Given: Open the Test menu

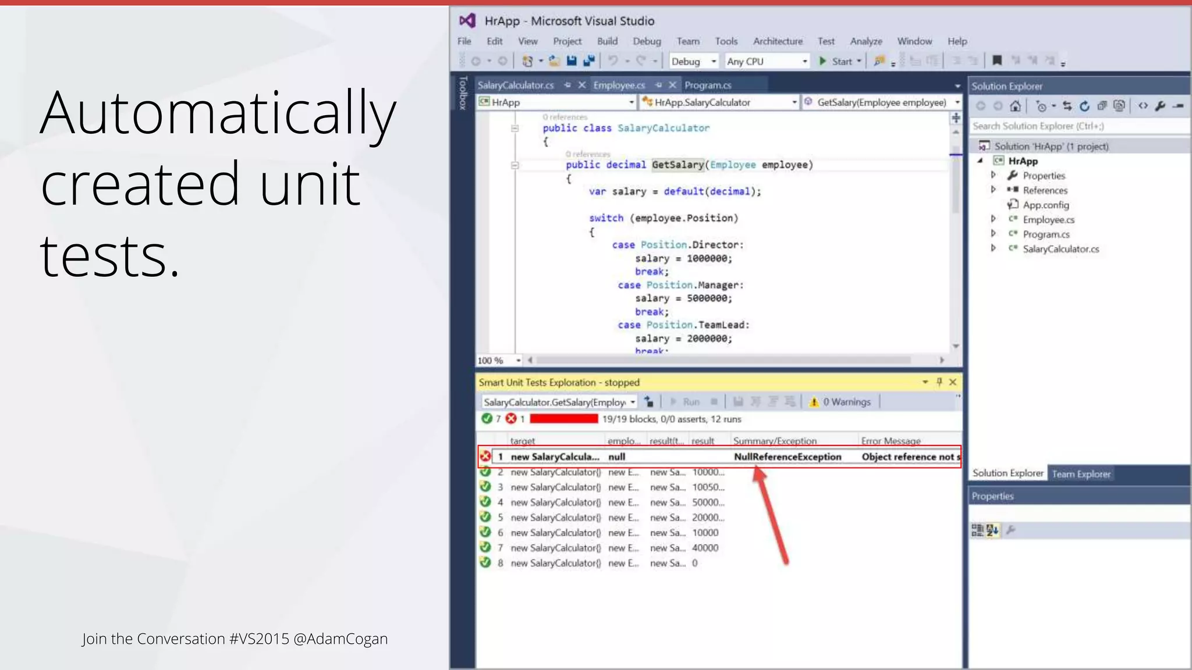Looking at the screenshot, I should (x=826, y=41).
